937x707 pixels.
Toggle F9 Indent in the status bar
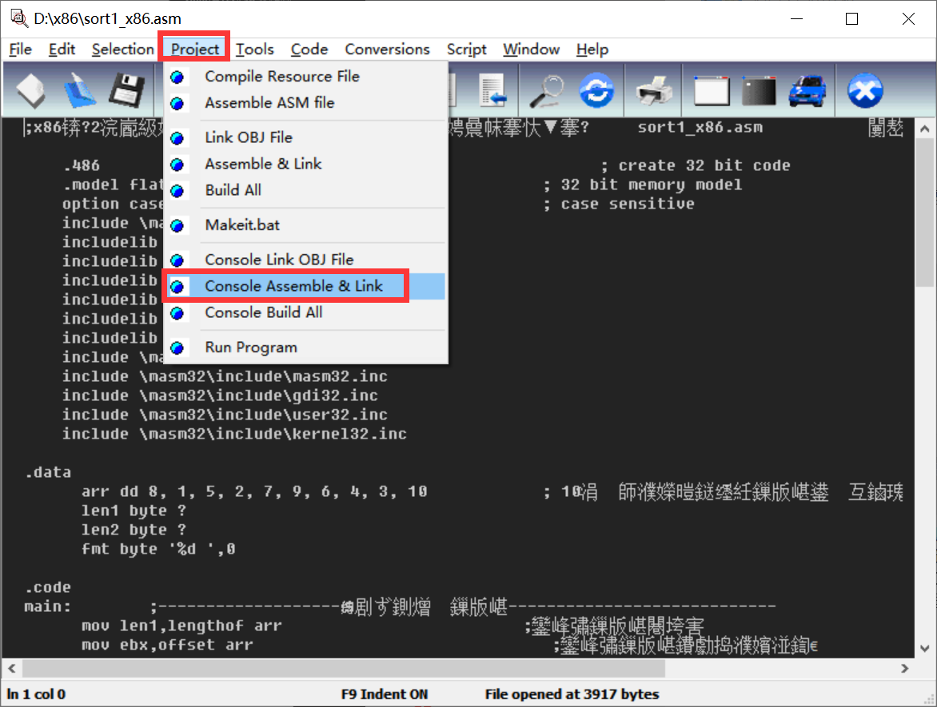tap(385, 693)
